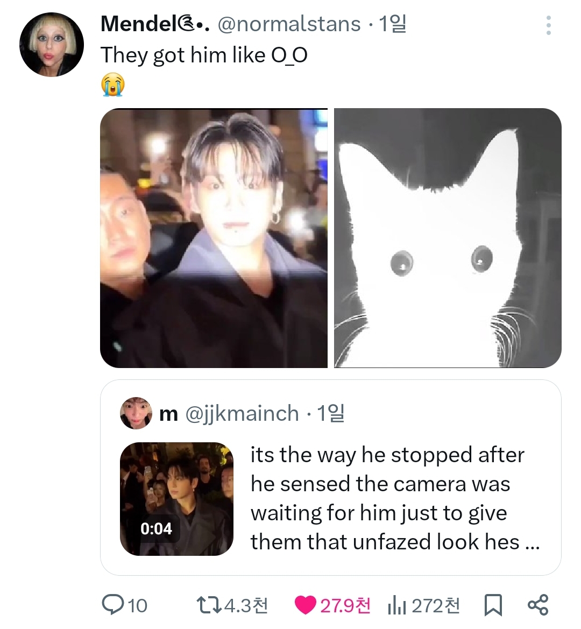Unlike the tweet via pink heart
This screenshot has height=629, width=581.
306,605
